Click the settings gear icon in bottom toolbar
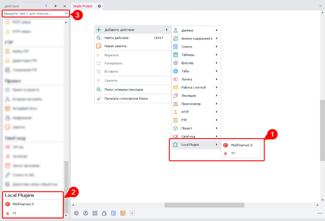Image resolution: width=325 pixels, height=221 pixels. pos(76,213)
